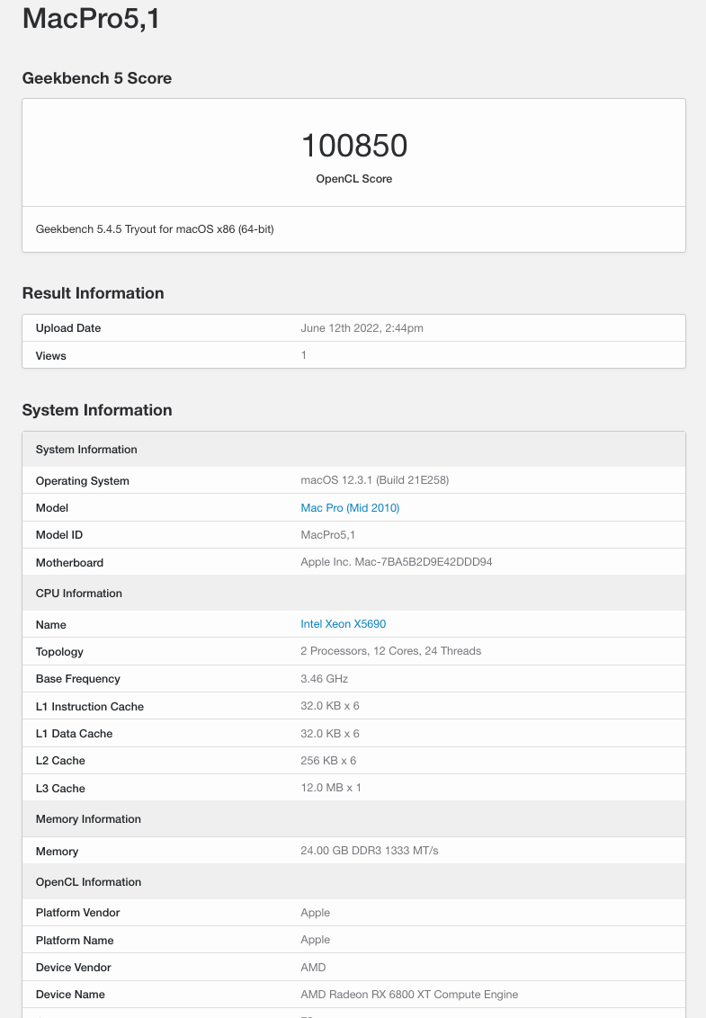The image size is (706, 1018).
Task: Select the Geekbench 5.4.5 Tryout version text
Action: click(155, 229)
